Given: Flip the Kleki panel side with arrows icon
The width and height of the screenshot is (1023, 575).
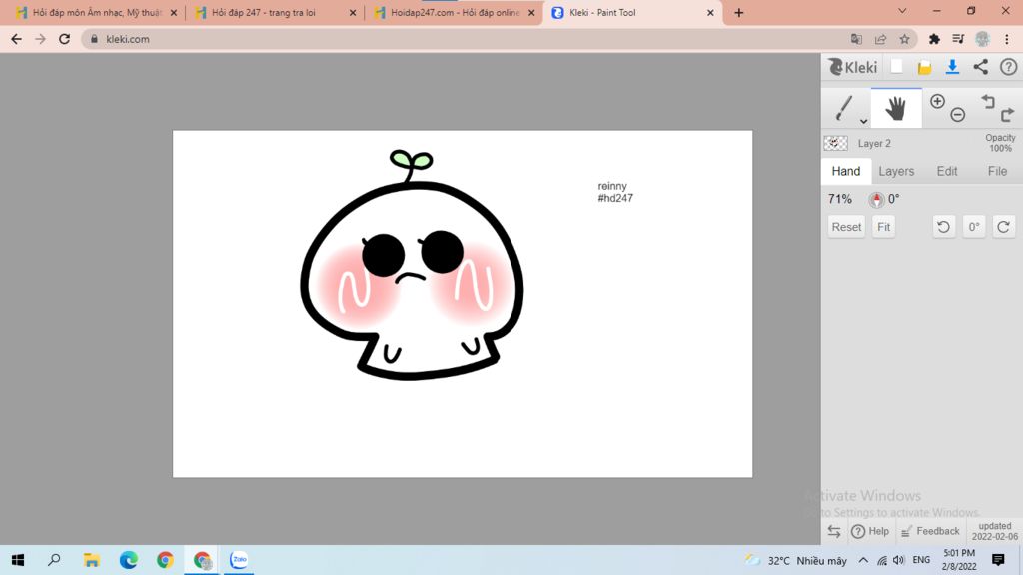Looking at the screenshot, I should [x=834, y=531].
